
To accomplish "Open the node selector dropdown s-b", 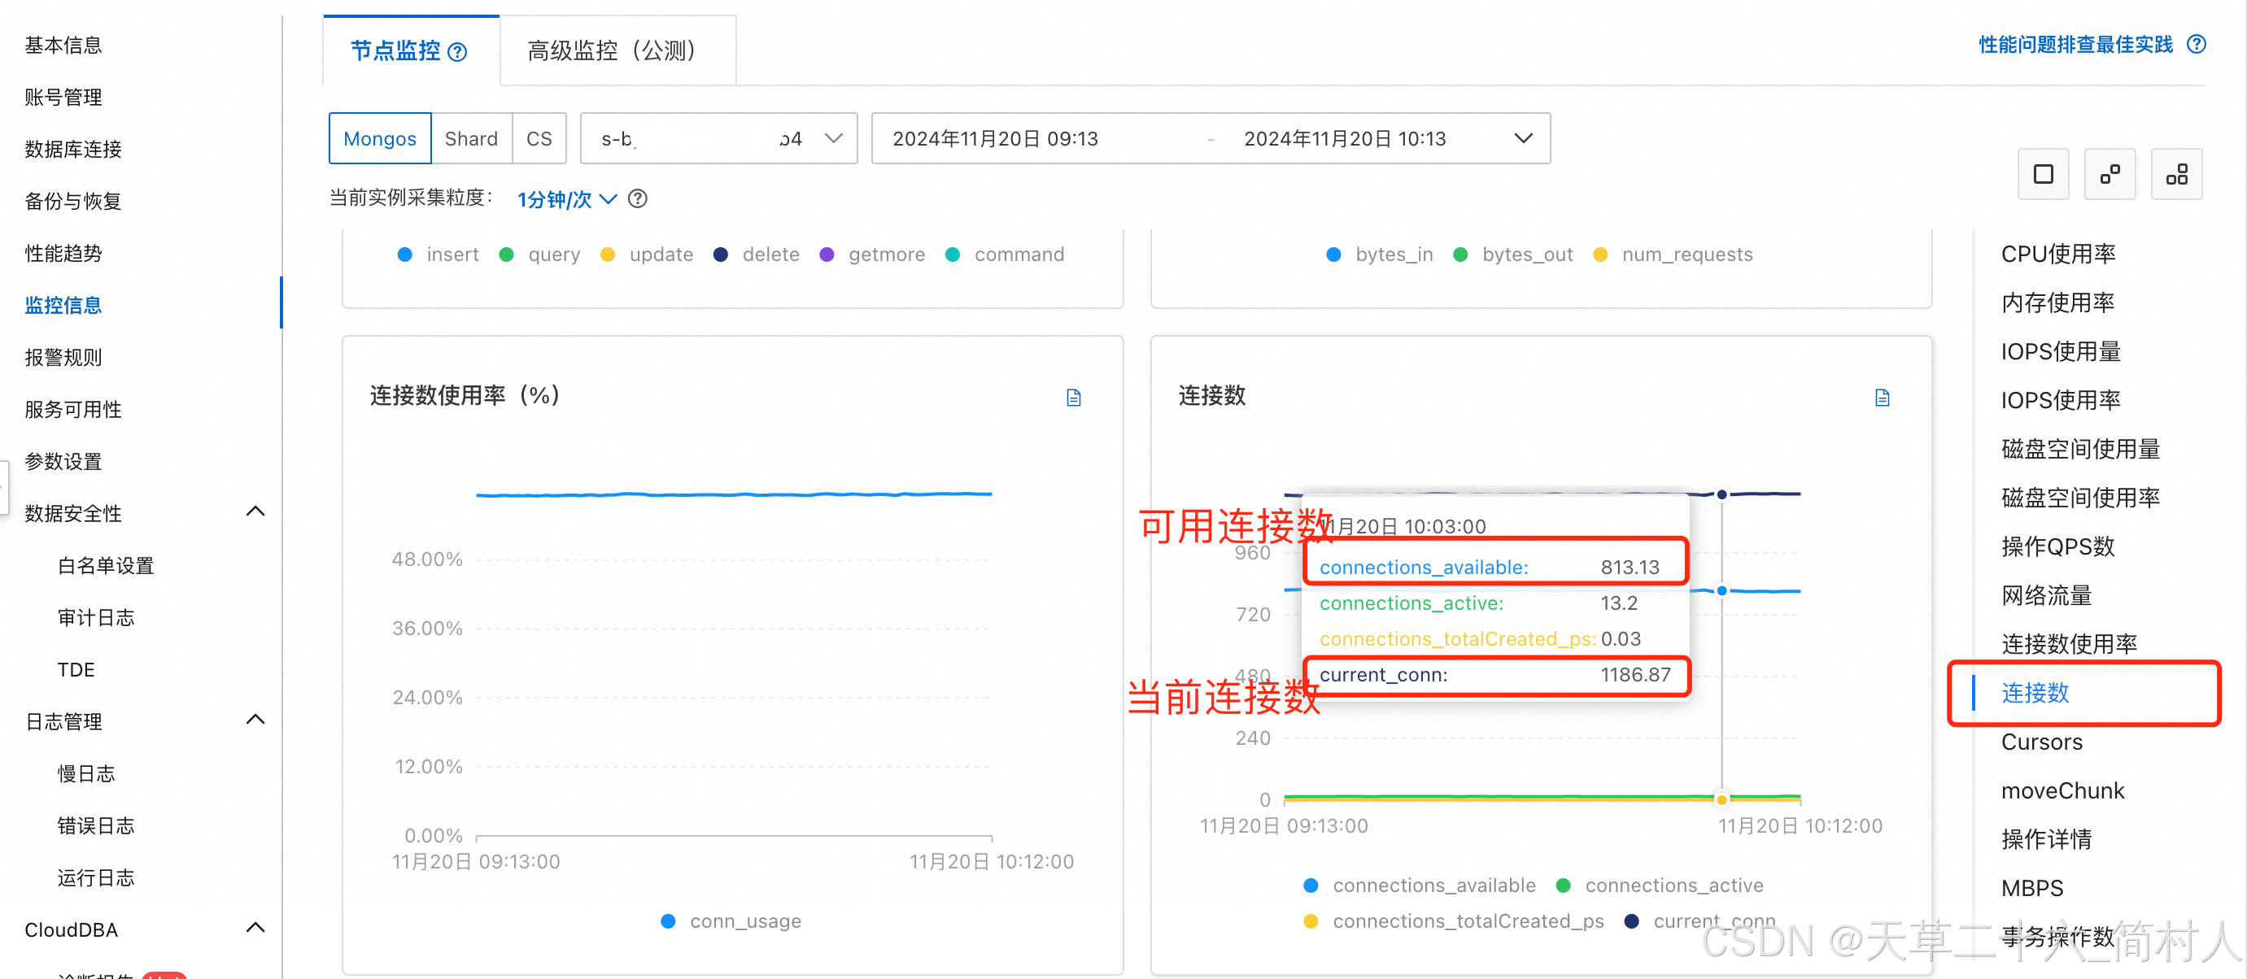I will coord(718,138).
